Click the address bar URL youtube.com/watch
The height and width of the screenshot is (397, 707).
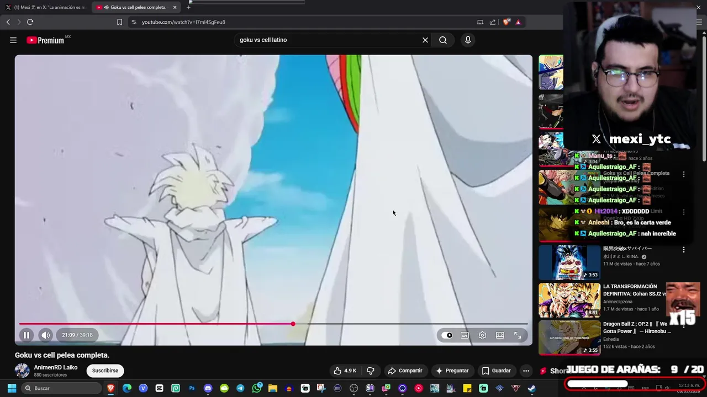pyautogui.click(x=183, y=22)
